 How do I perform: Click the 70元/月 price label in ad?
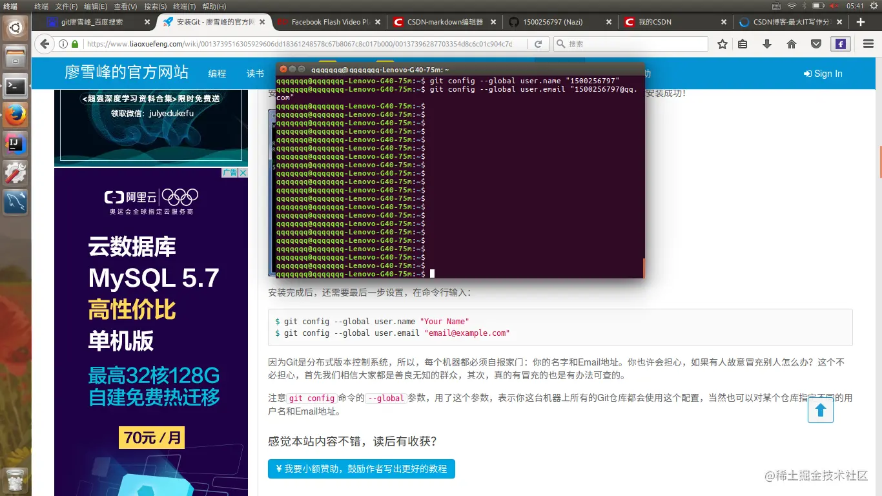(x=152, y=437)
